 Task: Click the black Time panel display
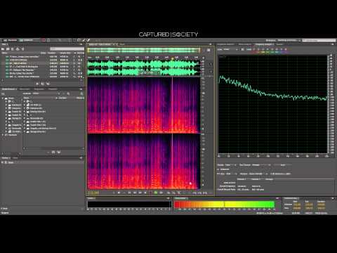coord(129,205)
